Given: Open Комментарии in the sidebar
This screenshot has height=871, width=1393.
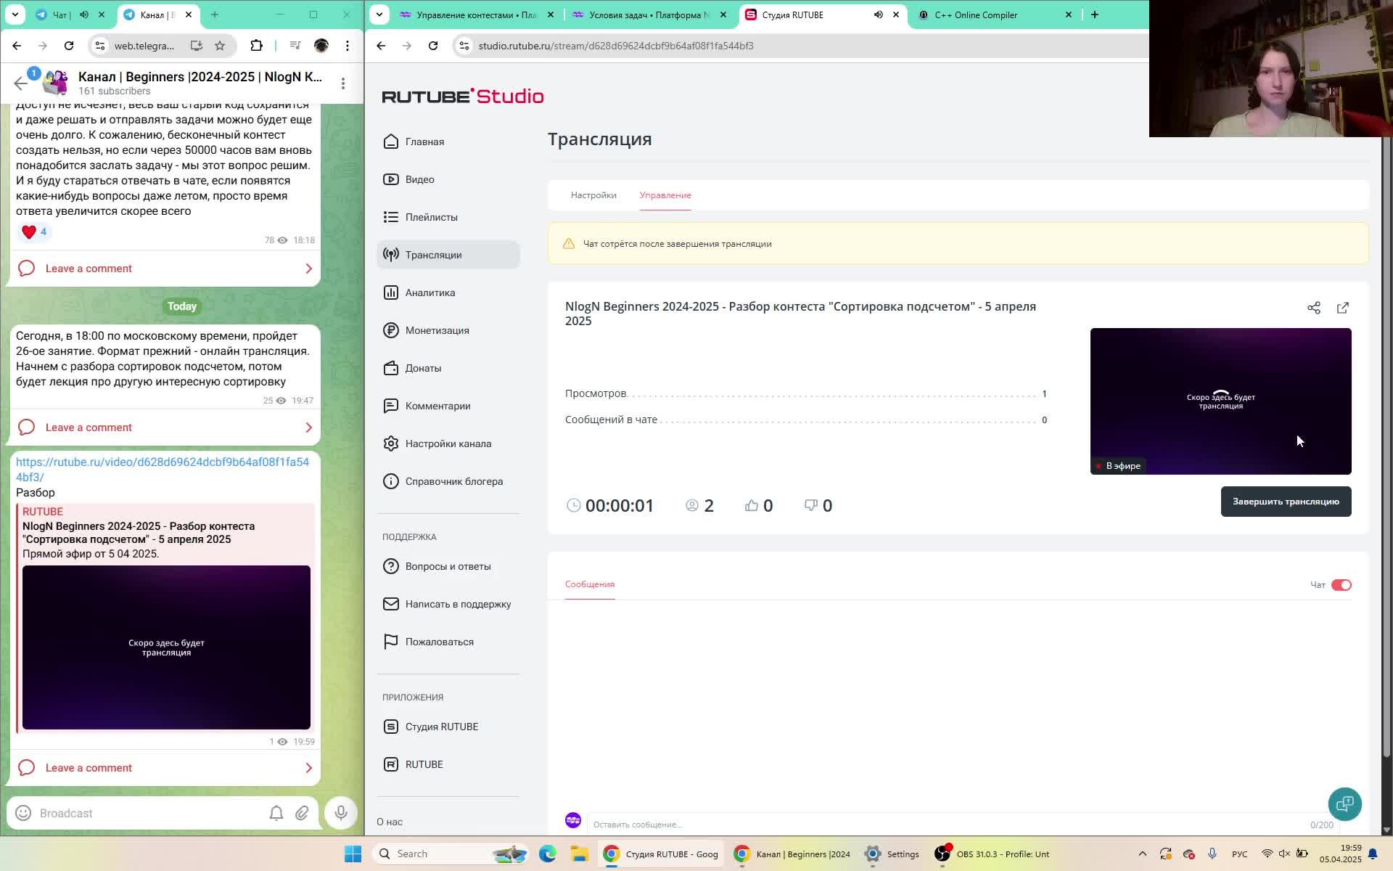Looking at the screenshot, I should 439,406.
